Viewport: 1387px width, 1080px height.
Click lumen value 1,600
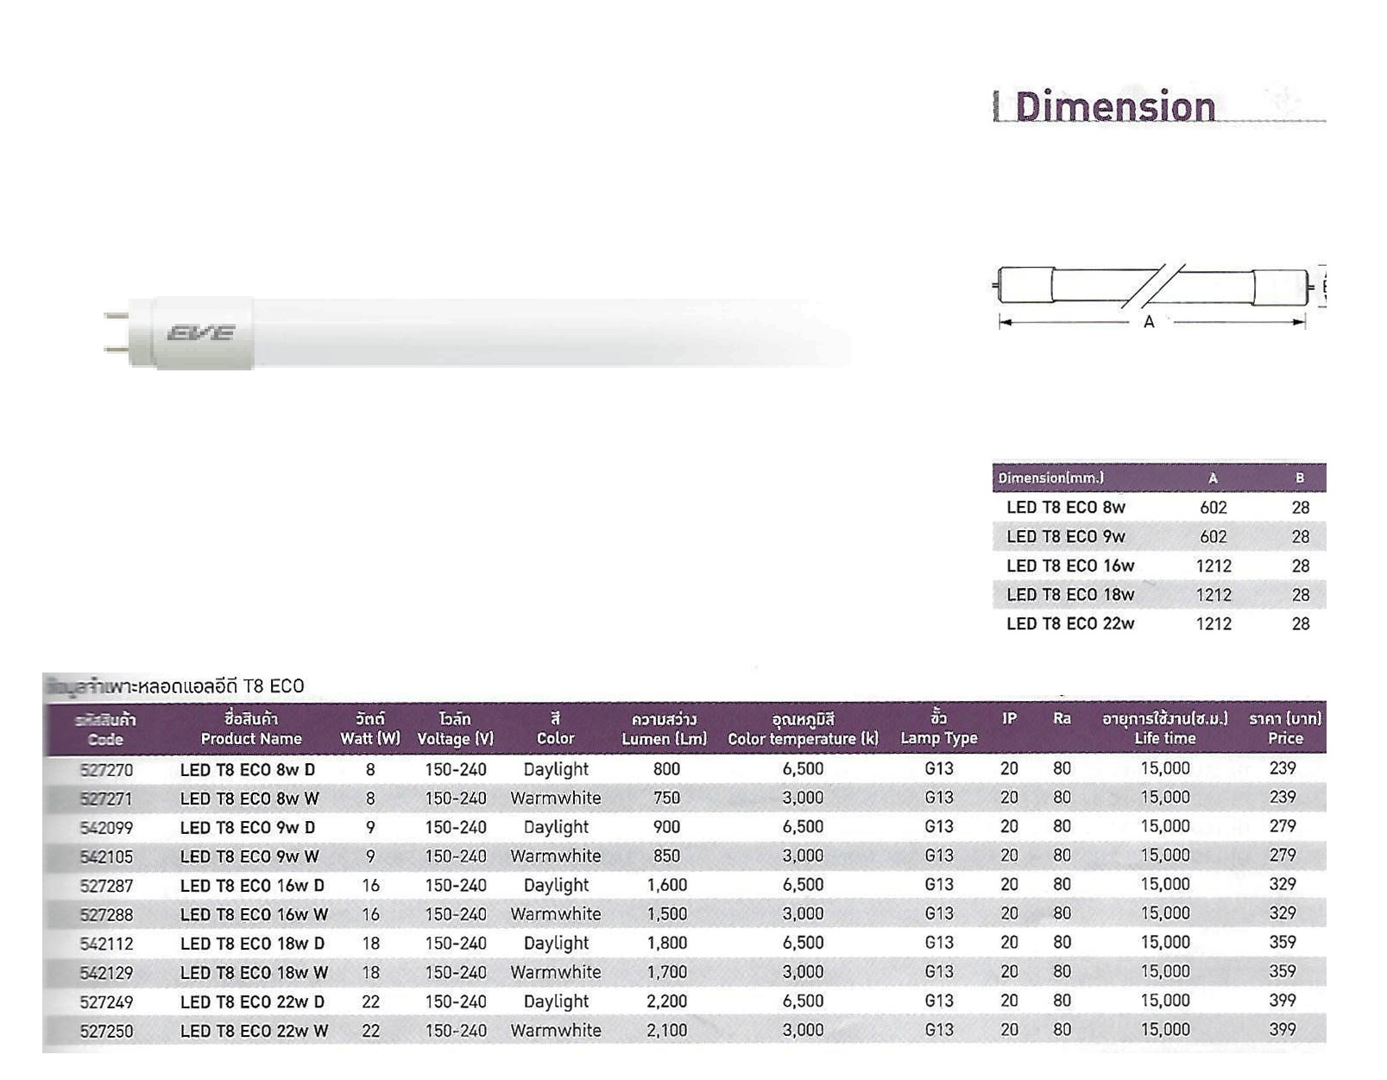click(x=667, y=885)
